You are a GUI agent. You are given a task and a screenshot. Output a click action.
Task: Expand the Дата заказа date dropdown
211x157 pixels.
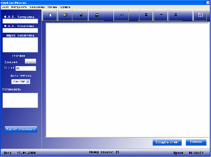[27, 81]
